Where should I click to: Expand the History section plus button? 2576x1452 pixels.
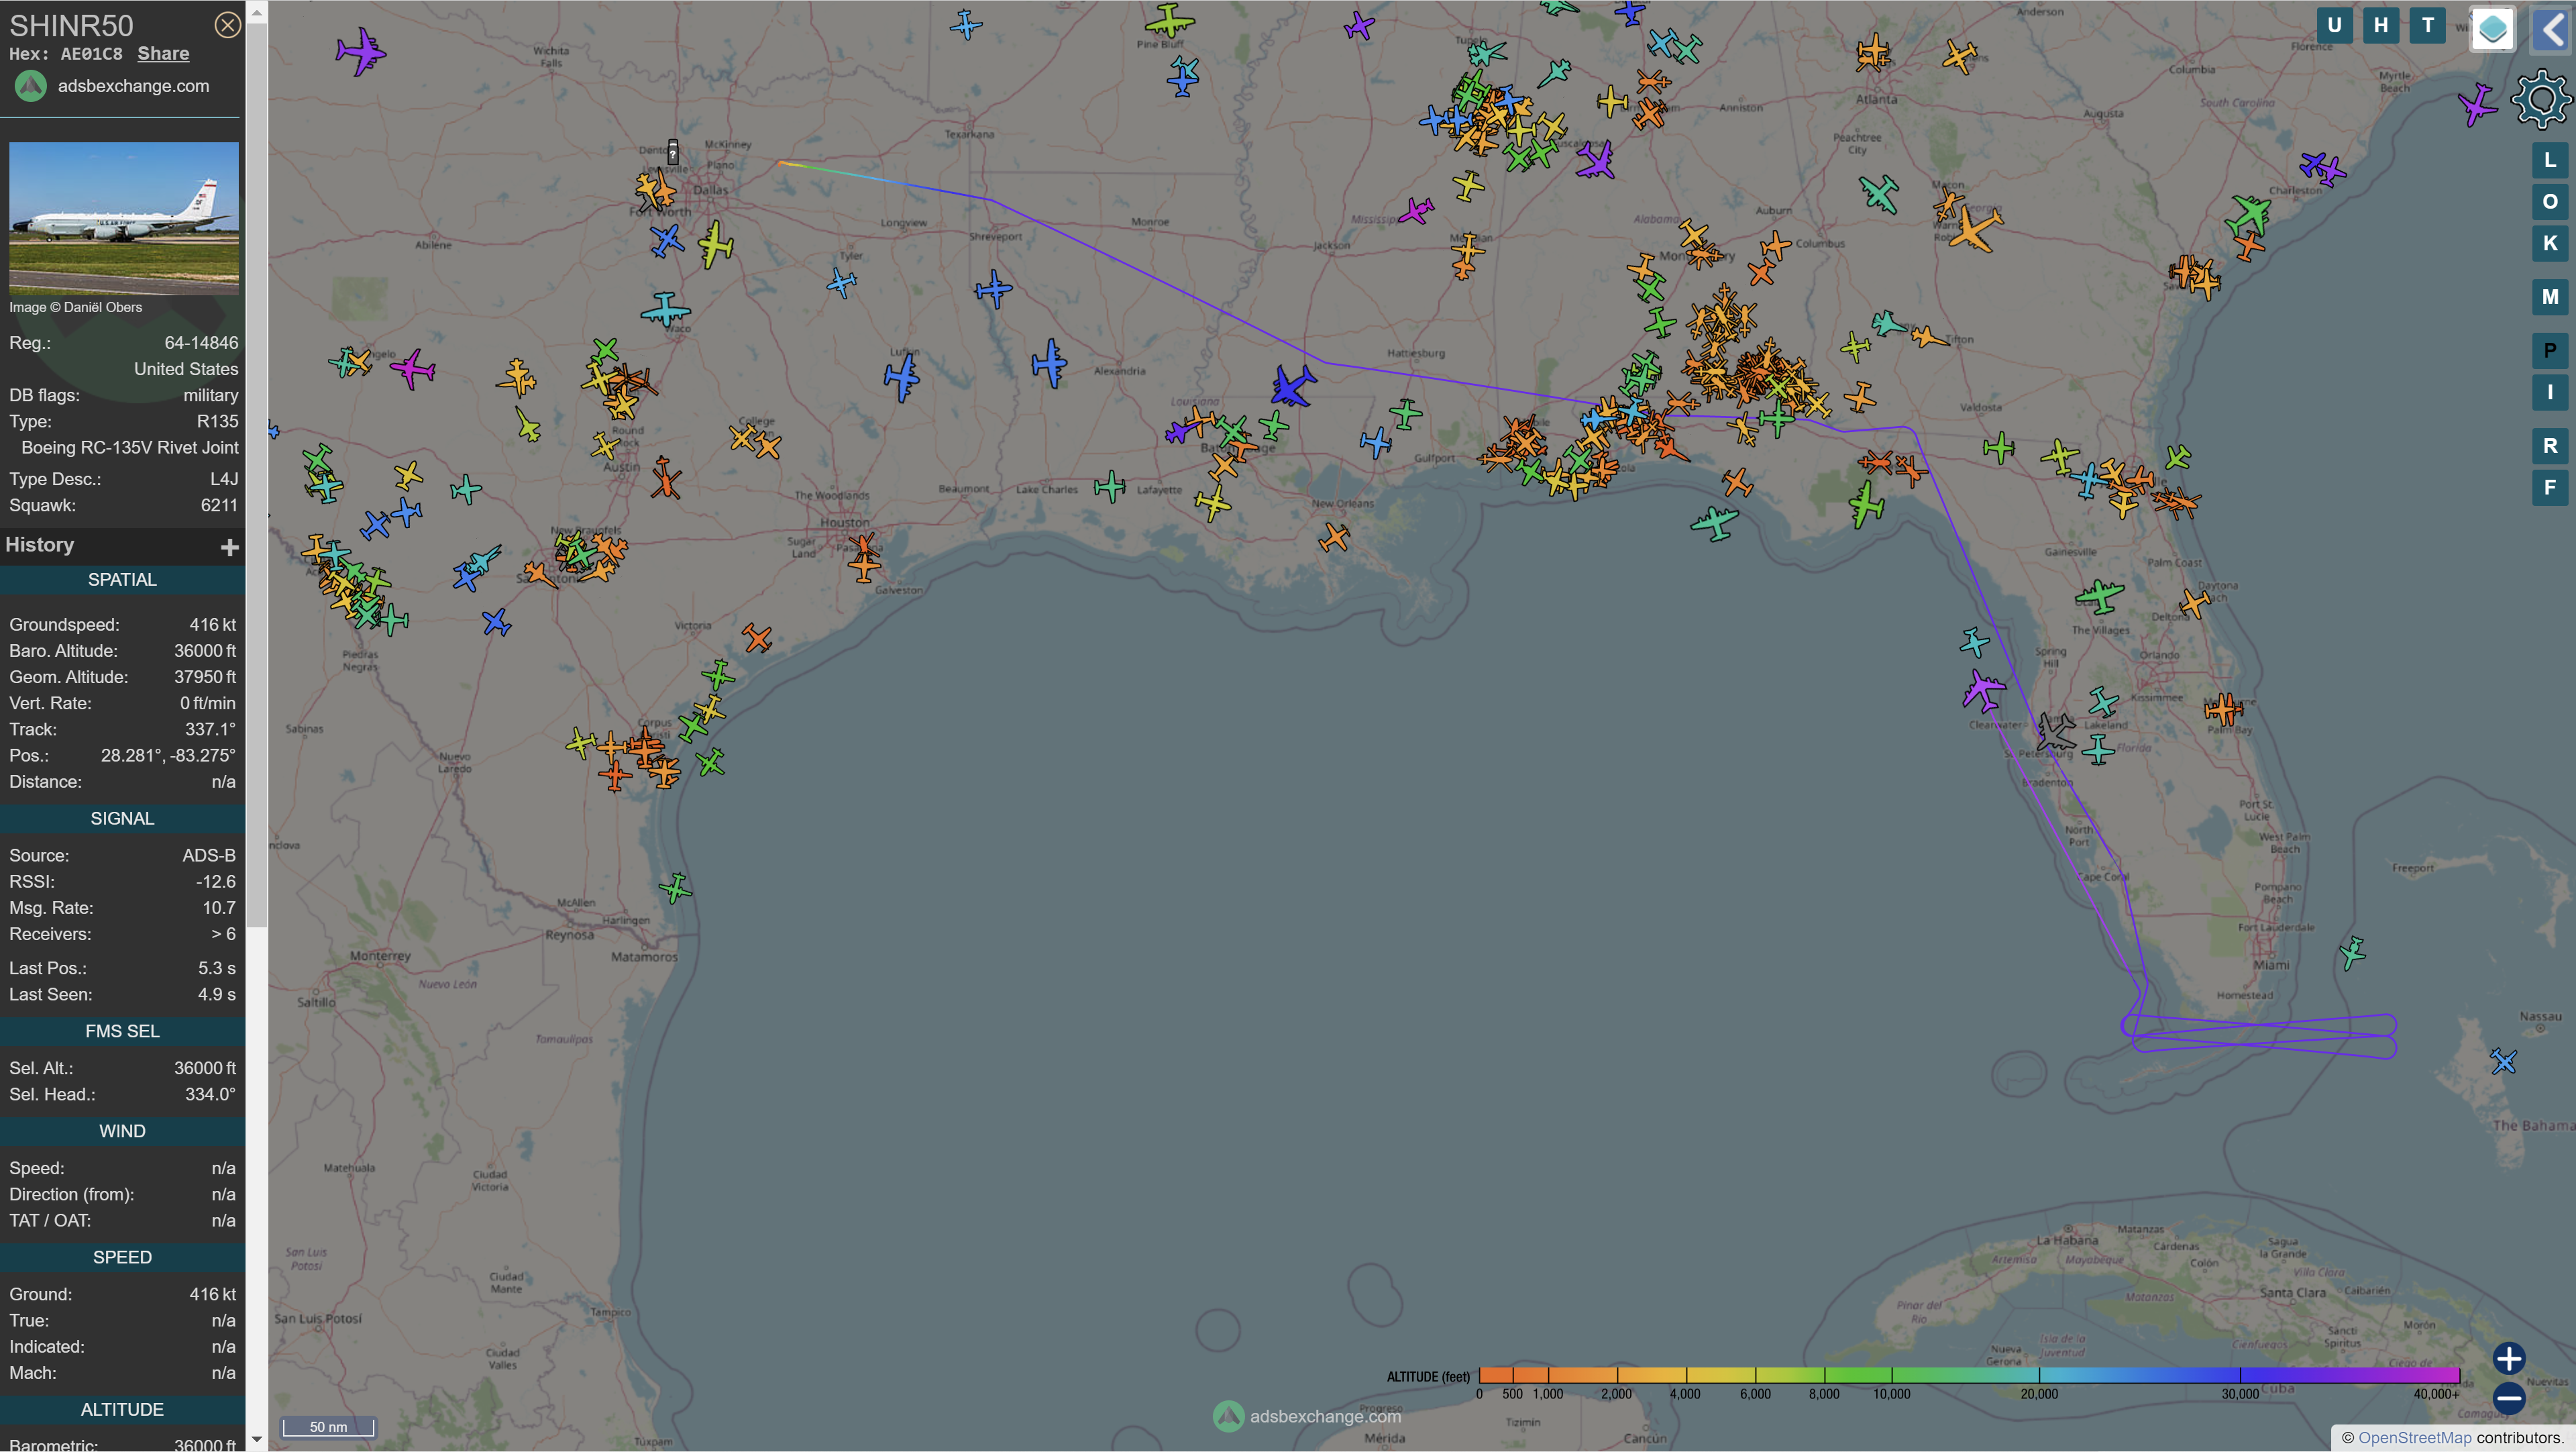point(230,547)
